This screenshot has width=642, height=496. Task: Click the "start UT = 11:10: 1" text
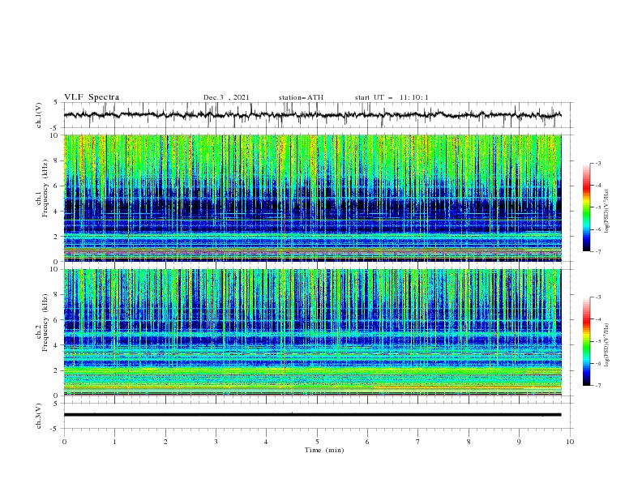click(392, 97)
